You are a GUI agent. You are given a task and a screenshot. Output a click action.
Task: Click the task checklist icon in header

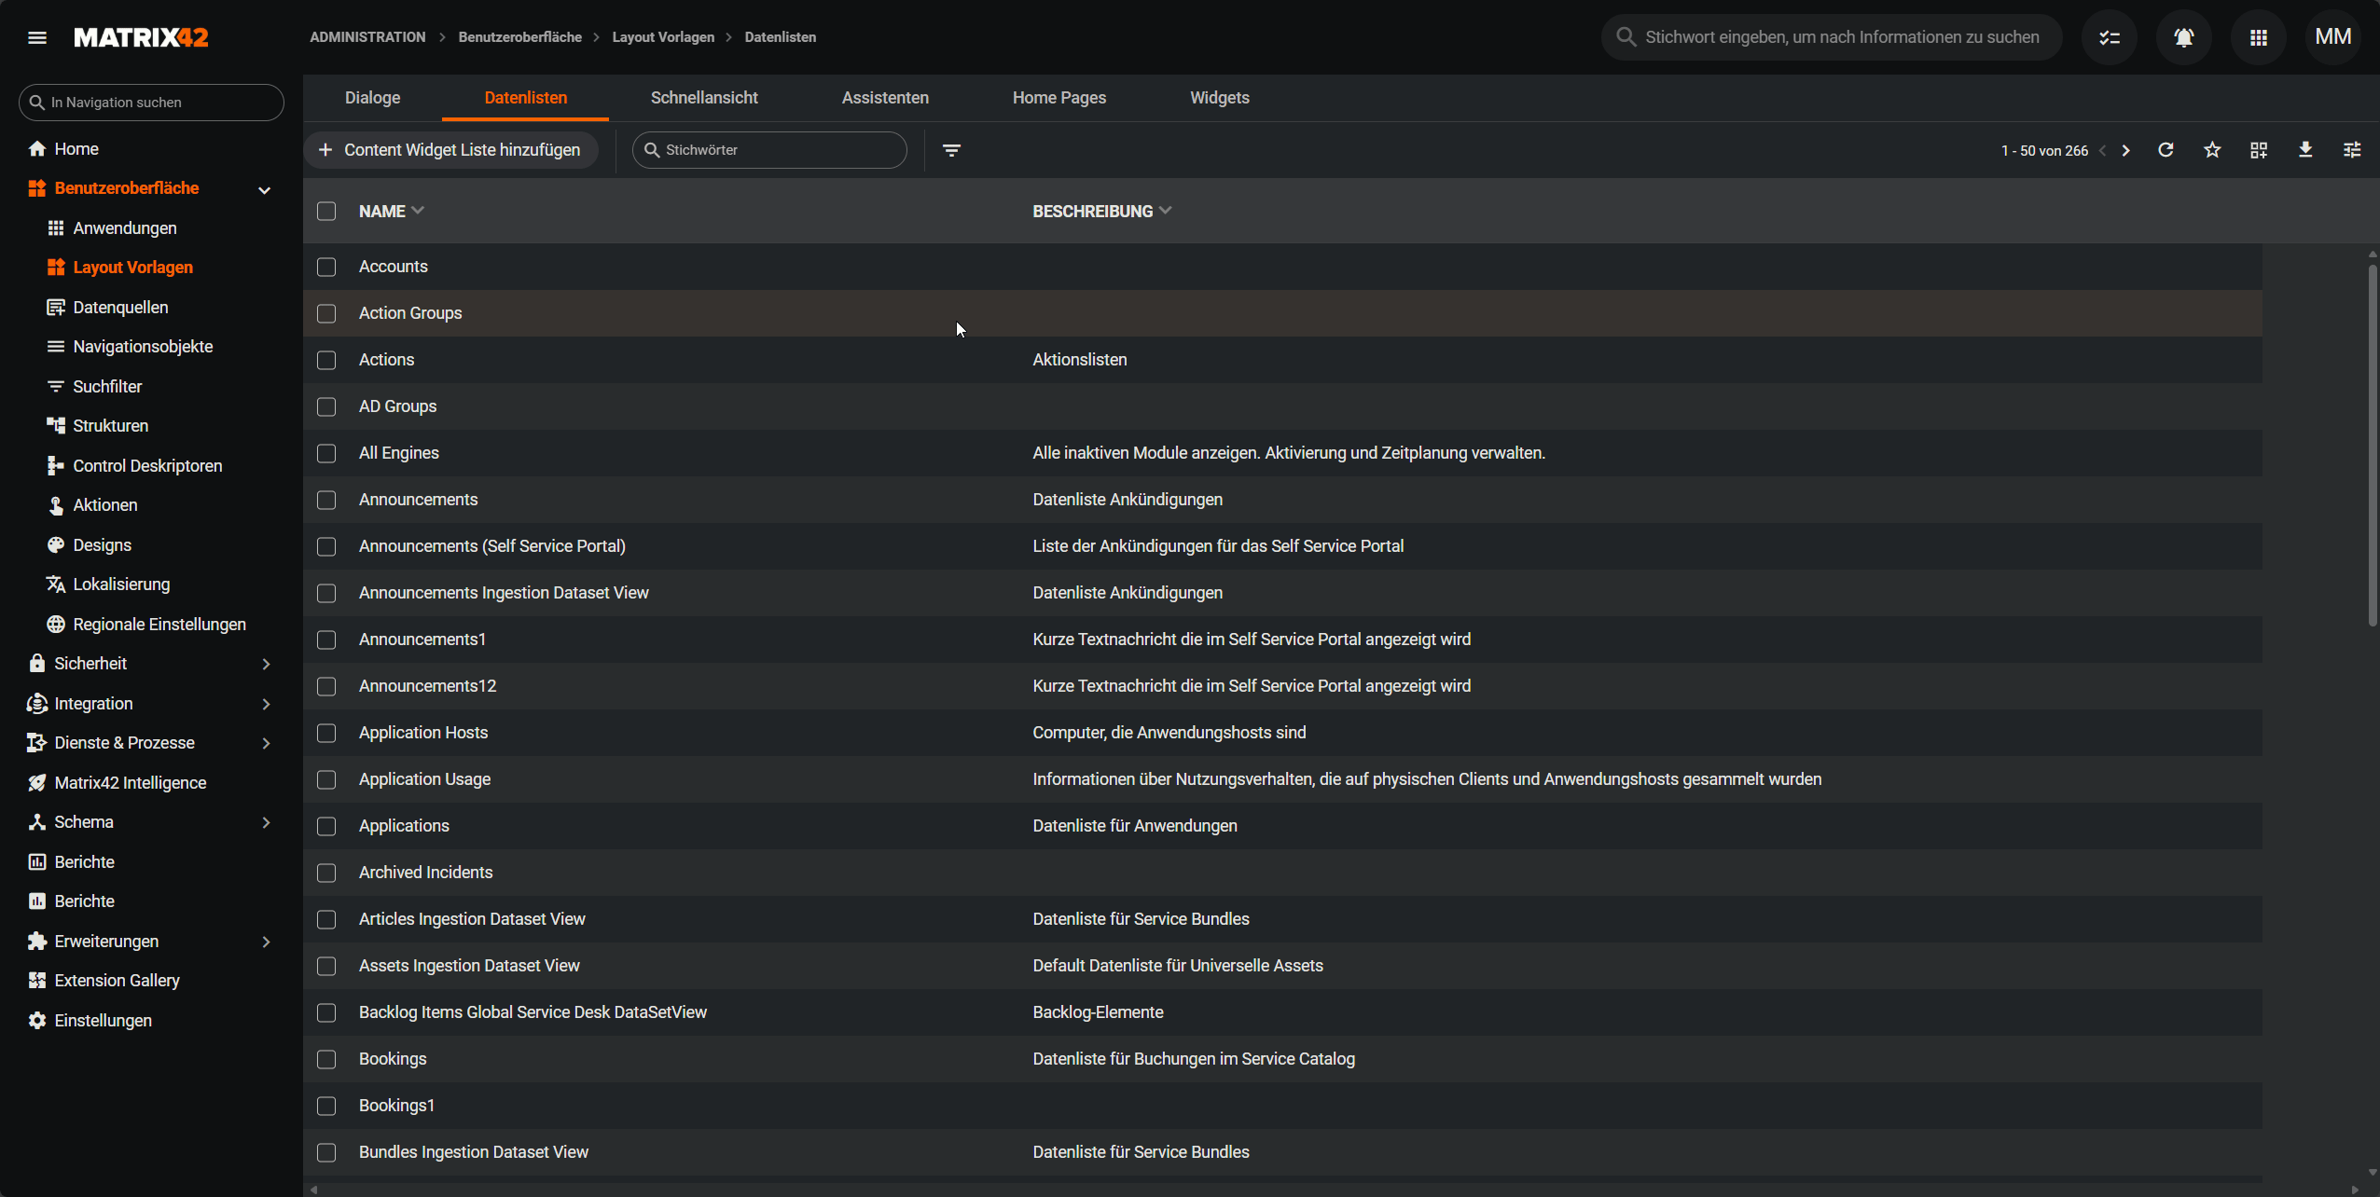coord(2109,37)
